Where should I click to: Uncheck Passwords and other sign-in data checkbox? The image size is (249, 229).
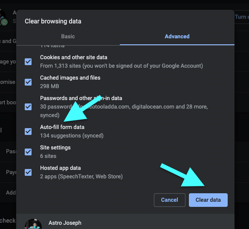pos(28,107)
